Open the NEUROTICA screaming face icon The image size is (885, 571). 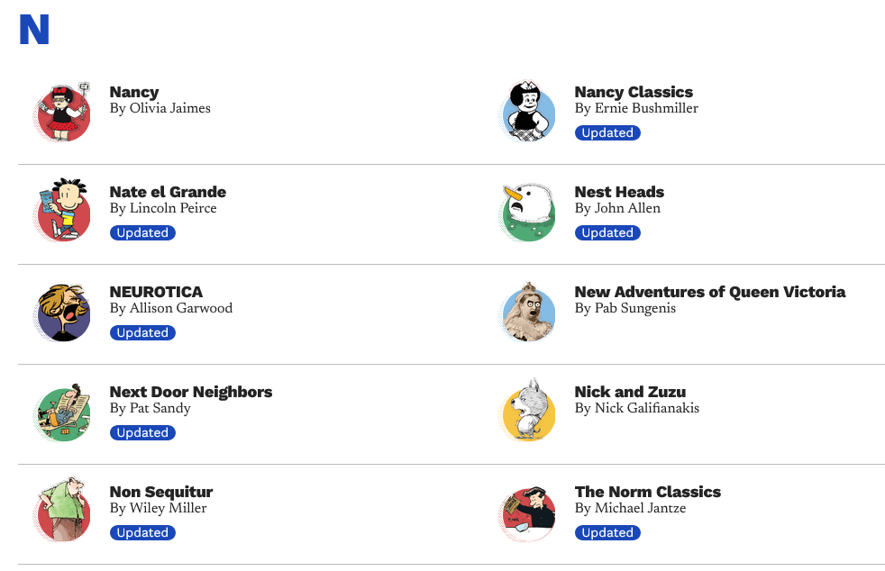[x=63, y=313]
